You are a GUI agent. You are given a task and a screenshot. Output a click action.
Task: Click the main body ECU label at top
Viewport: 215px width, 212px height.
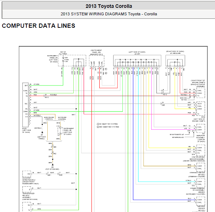tap(96, 52)
